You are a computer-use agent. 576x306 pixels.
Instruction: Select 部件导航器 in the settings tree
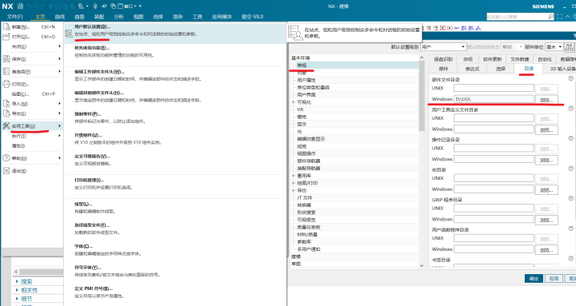[x=309, y=161]
